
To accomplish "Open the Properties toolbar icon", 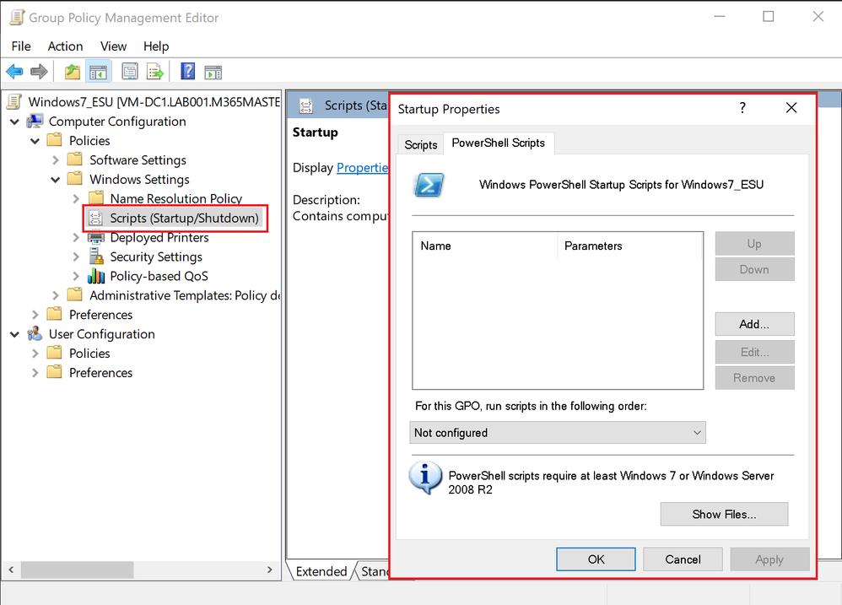I will 129,72.
